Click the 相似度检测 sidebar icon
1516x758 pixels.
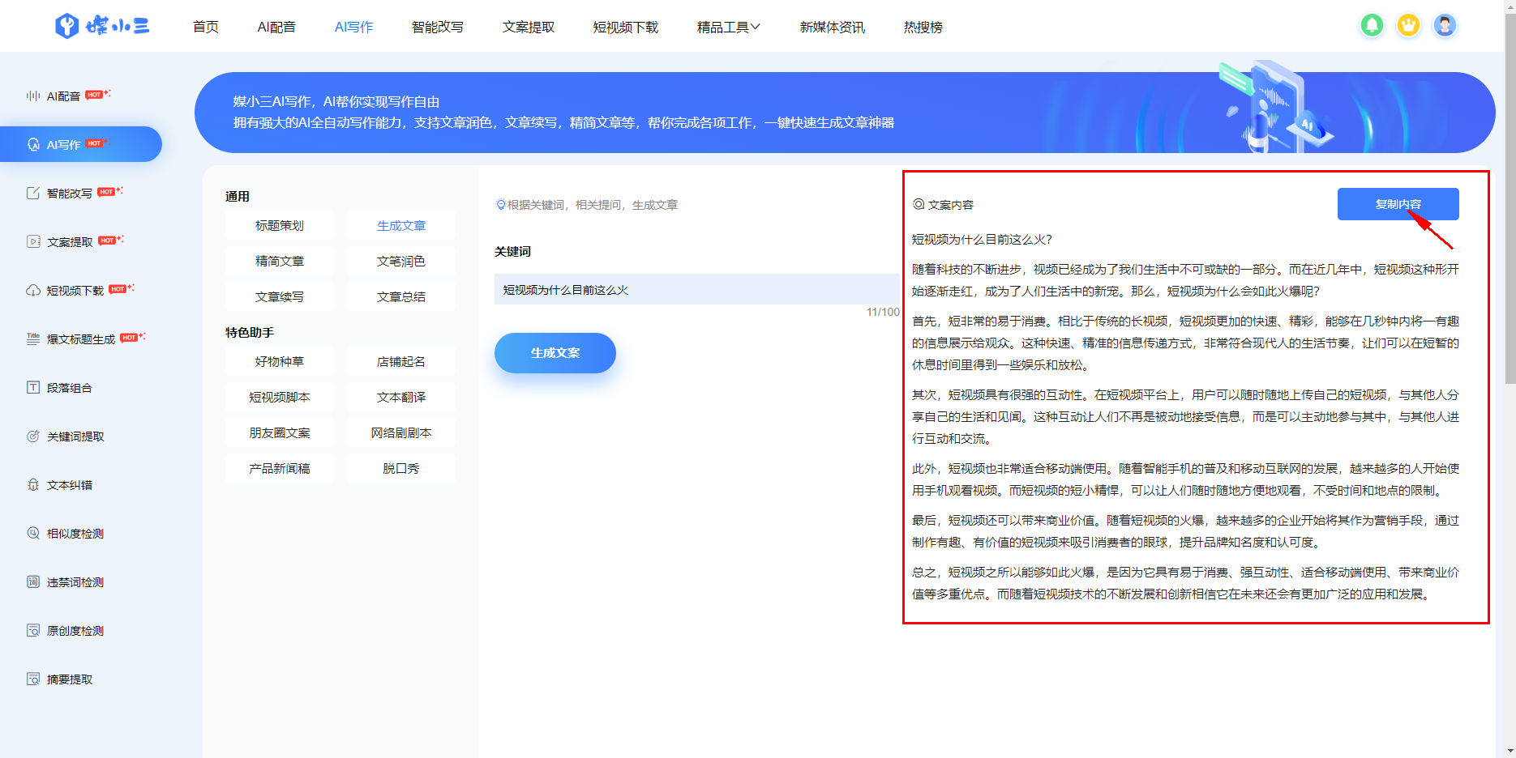click(33, 533)
